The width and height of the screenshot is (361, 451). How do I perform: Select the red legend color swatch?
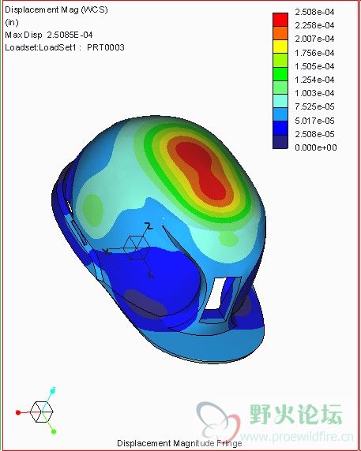pos(280,20)
